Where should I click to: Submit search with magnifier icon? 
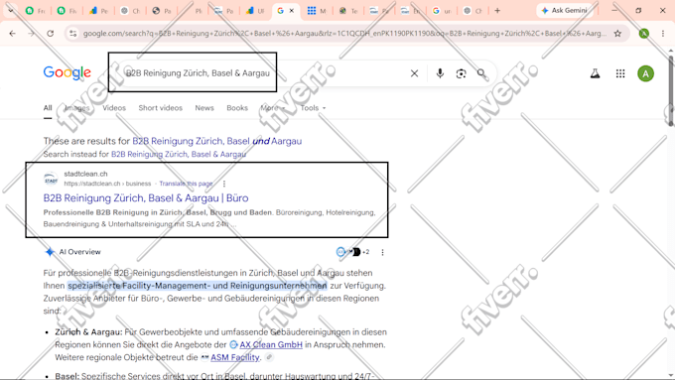[x=481, y=73]
